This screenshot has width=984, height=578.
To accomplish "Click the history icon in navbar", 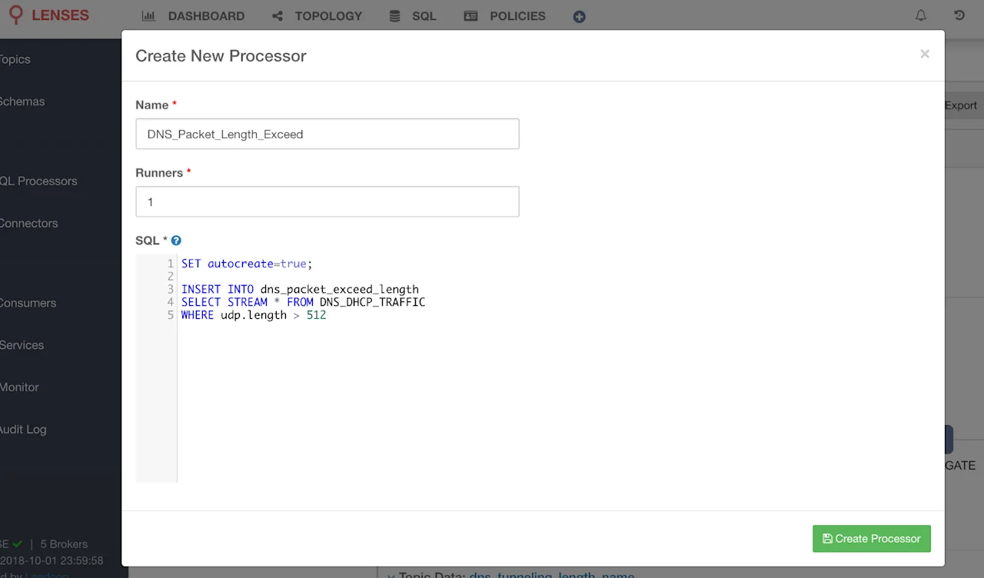I will (x=959, y=15).
